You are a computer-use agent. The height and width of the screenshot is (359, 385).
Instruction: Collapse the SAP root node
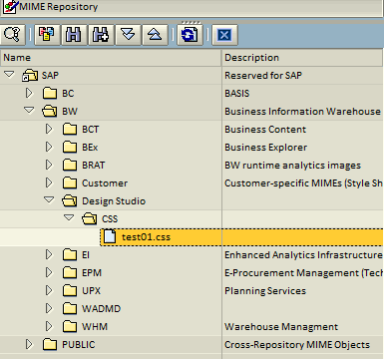(9, 75)
